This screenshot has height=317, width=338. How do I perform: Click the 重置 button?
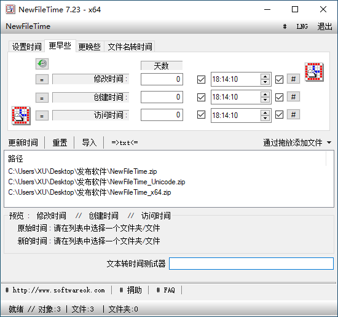click(60, 143)
